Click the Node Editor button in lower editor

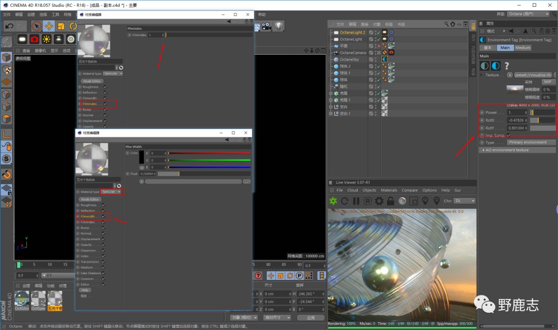(89, 199)
